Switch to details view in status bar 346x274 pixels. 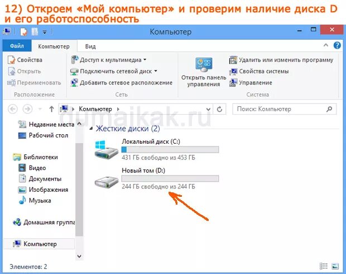324,266
